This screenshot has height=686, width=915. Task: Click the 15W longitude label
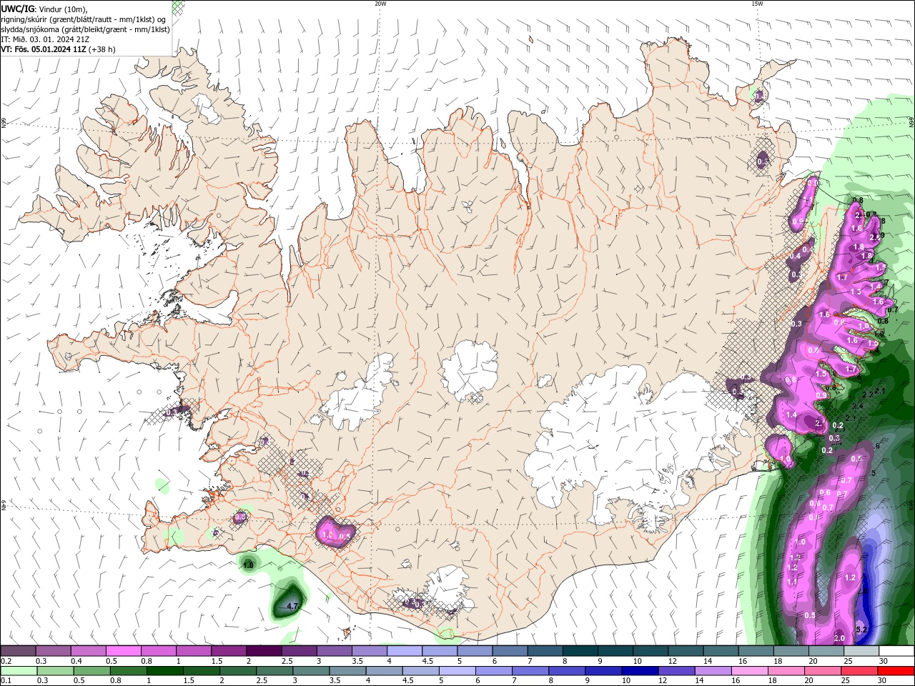pyautogui.click(x=757, y=4)
